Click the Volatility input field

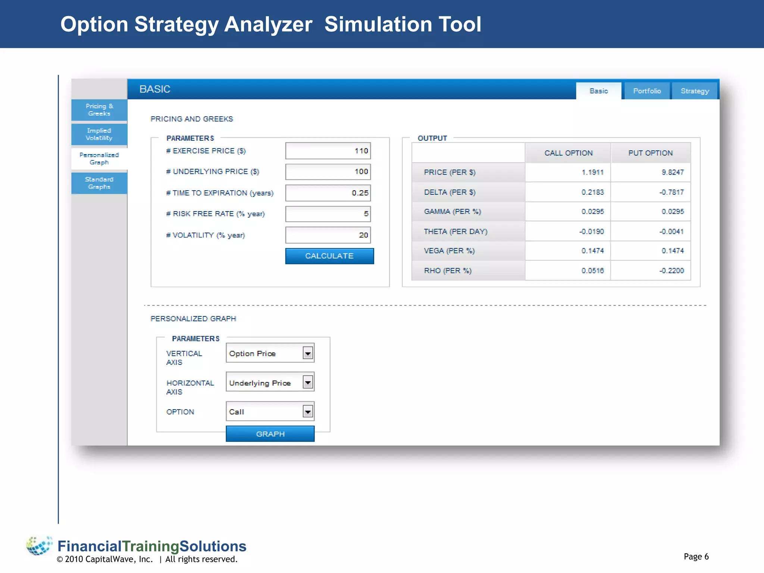(328, 235)
